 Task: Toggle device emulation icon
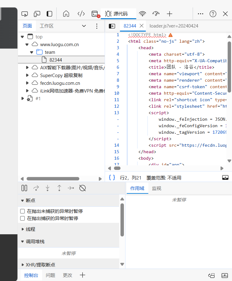coord(37,14)
